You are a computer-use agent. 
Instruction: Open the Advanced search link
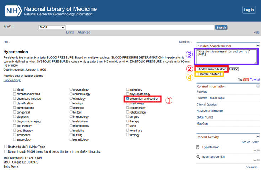(x=84, y=33)
